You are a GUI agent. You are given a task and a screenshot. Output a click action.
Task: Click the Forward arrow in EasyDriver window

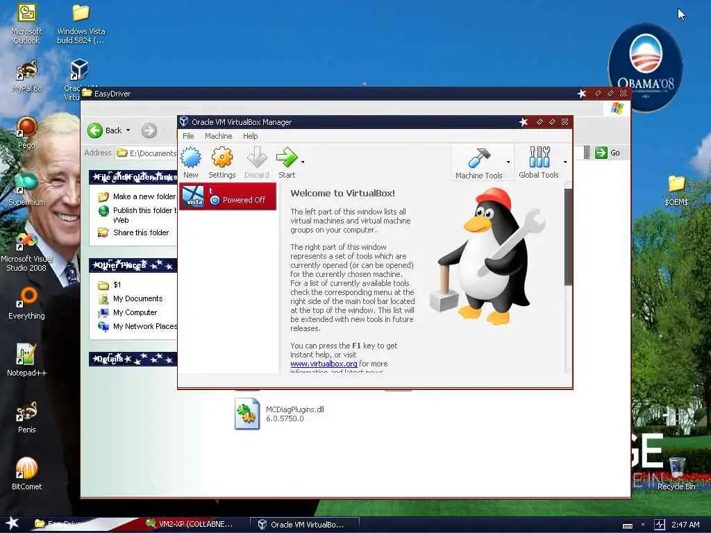(x=149, y=130)
